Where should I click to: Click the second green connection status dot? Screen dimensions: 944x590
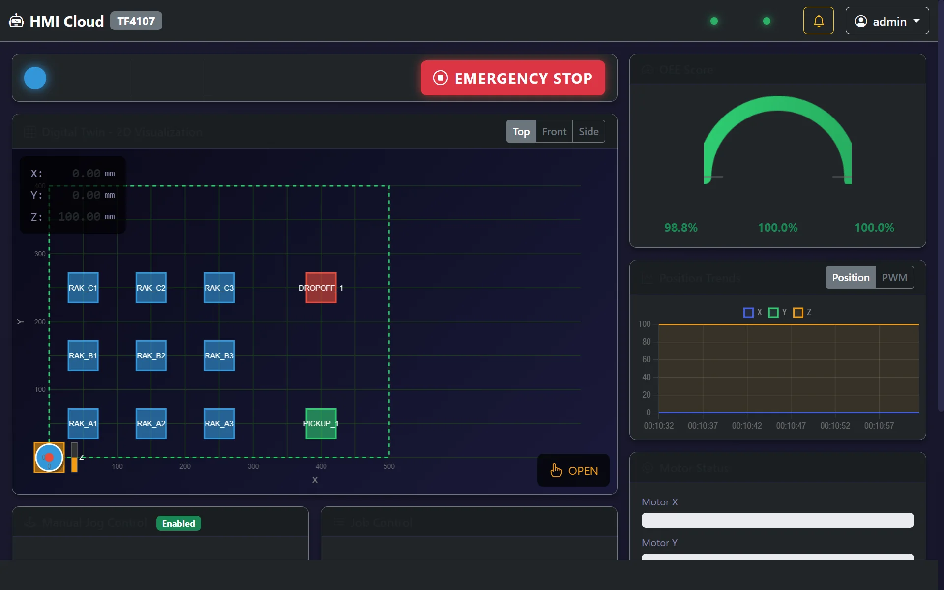click(x=767, y=21)
